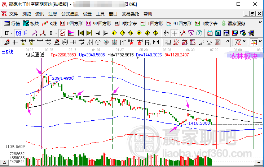The height and width of the screenshot is (167, 264).
Task: Jump to the first bar
Action: coord(81,33)
